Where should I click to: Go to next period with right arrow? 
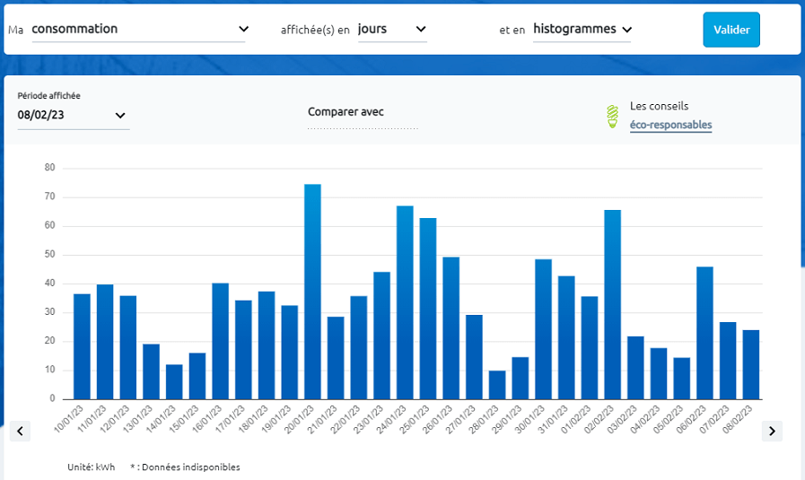[772, 431]
